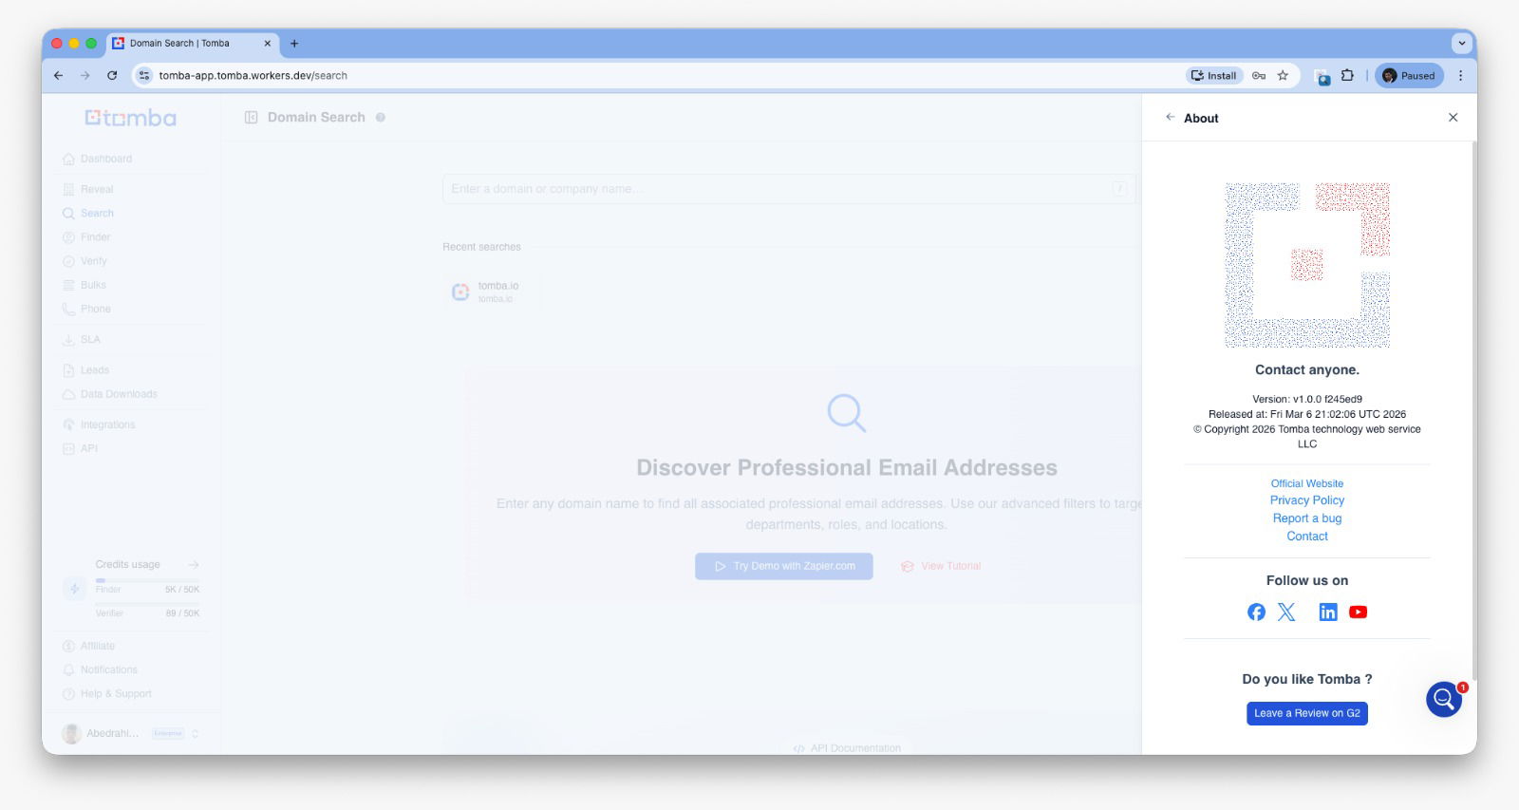Install the app from address bar

click(x=1214, y=76)
